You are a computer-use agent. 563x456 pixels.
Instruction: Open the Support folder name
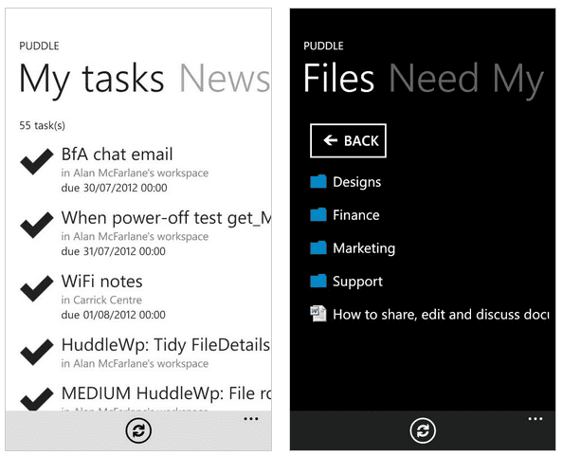(357, 282)
